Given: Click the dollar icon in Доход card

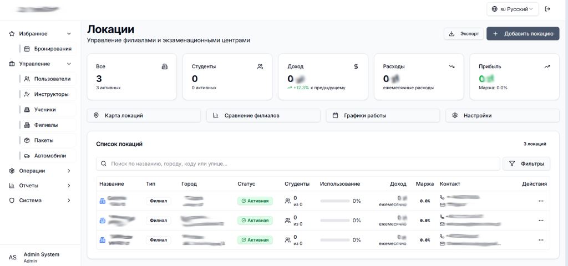Looking at the screenshot, I should [x=356, y=66].
